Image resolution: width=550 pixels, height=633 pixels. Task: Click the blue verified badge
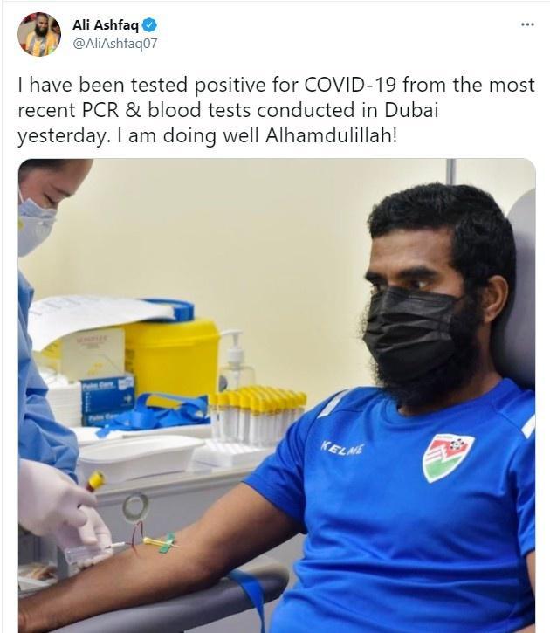149,25
